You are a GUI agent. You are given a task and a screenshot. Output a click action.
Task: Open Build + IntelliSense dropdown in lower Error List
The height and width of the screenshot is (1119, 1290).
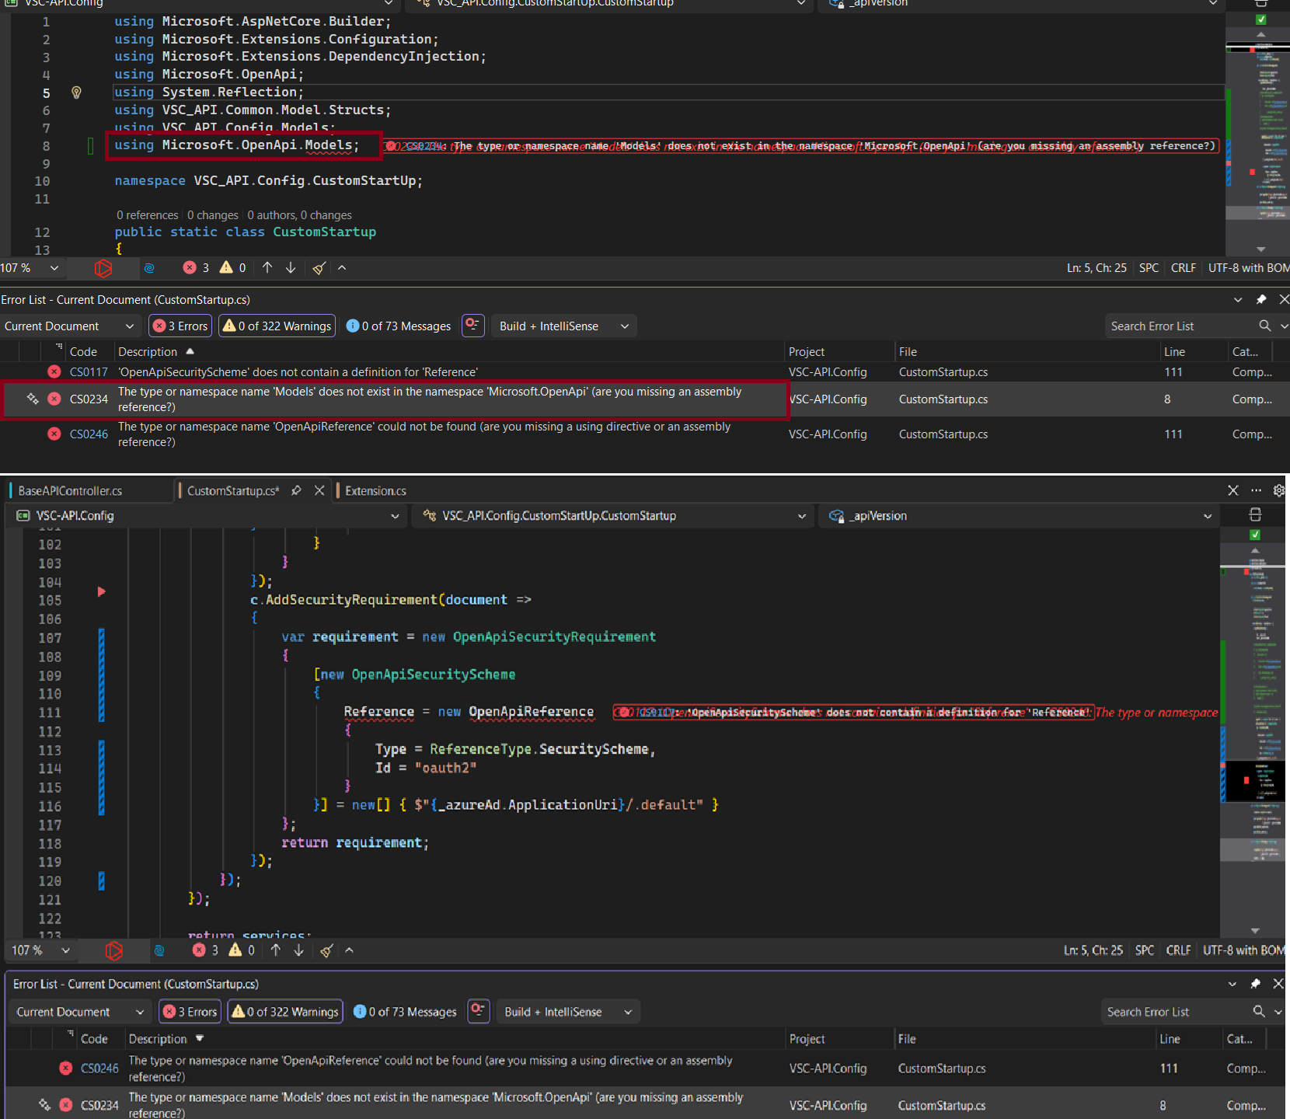[x=568, y=1011]
